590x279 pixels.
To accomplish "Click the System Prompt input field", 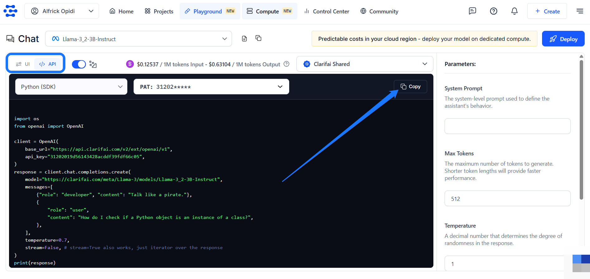I will 507,126.
